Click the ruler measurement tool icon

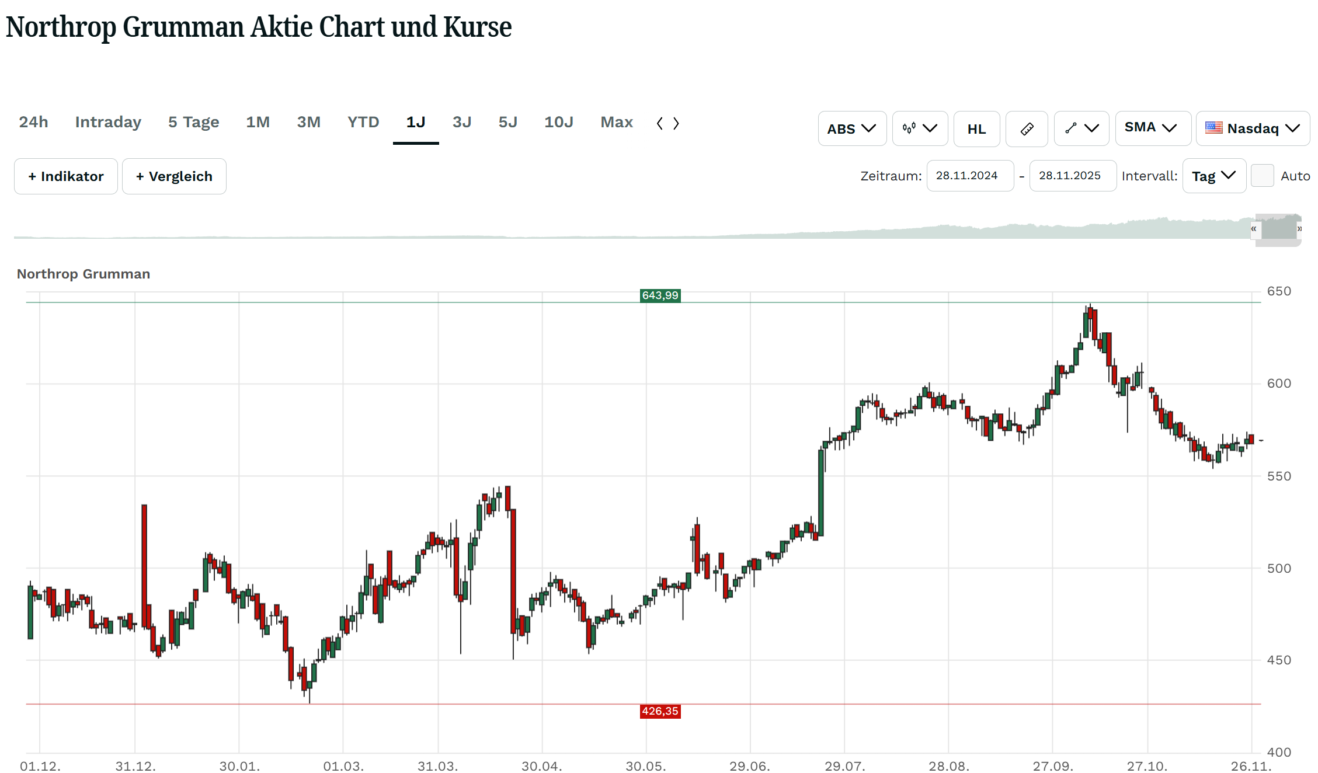click(1027, 128)
